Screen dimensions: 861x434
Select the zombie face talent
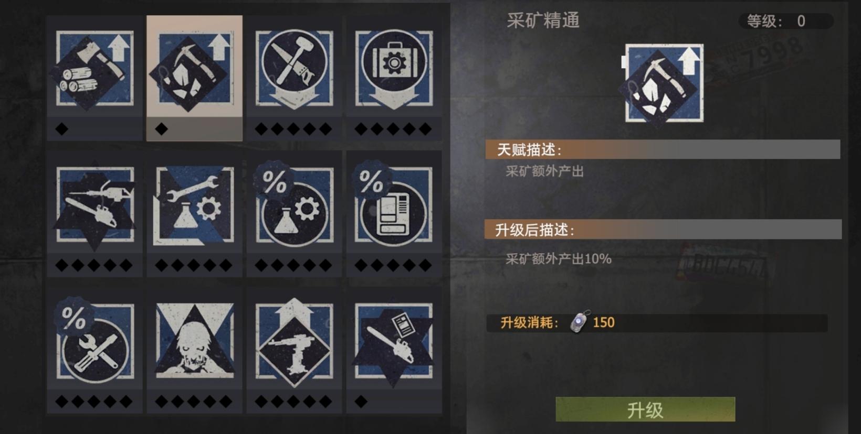194,341
